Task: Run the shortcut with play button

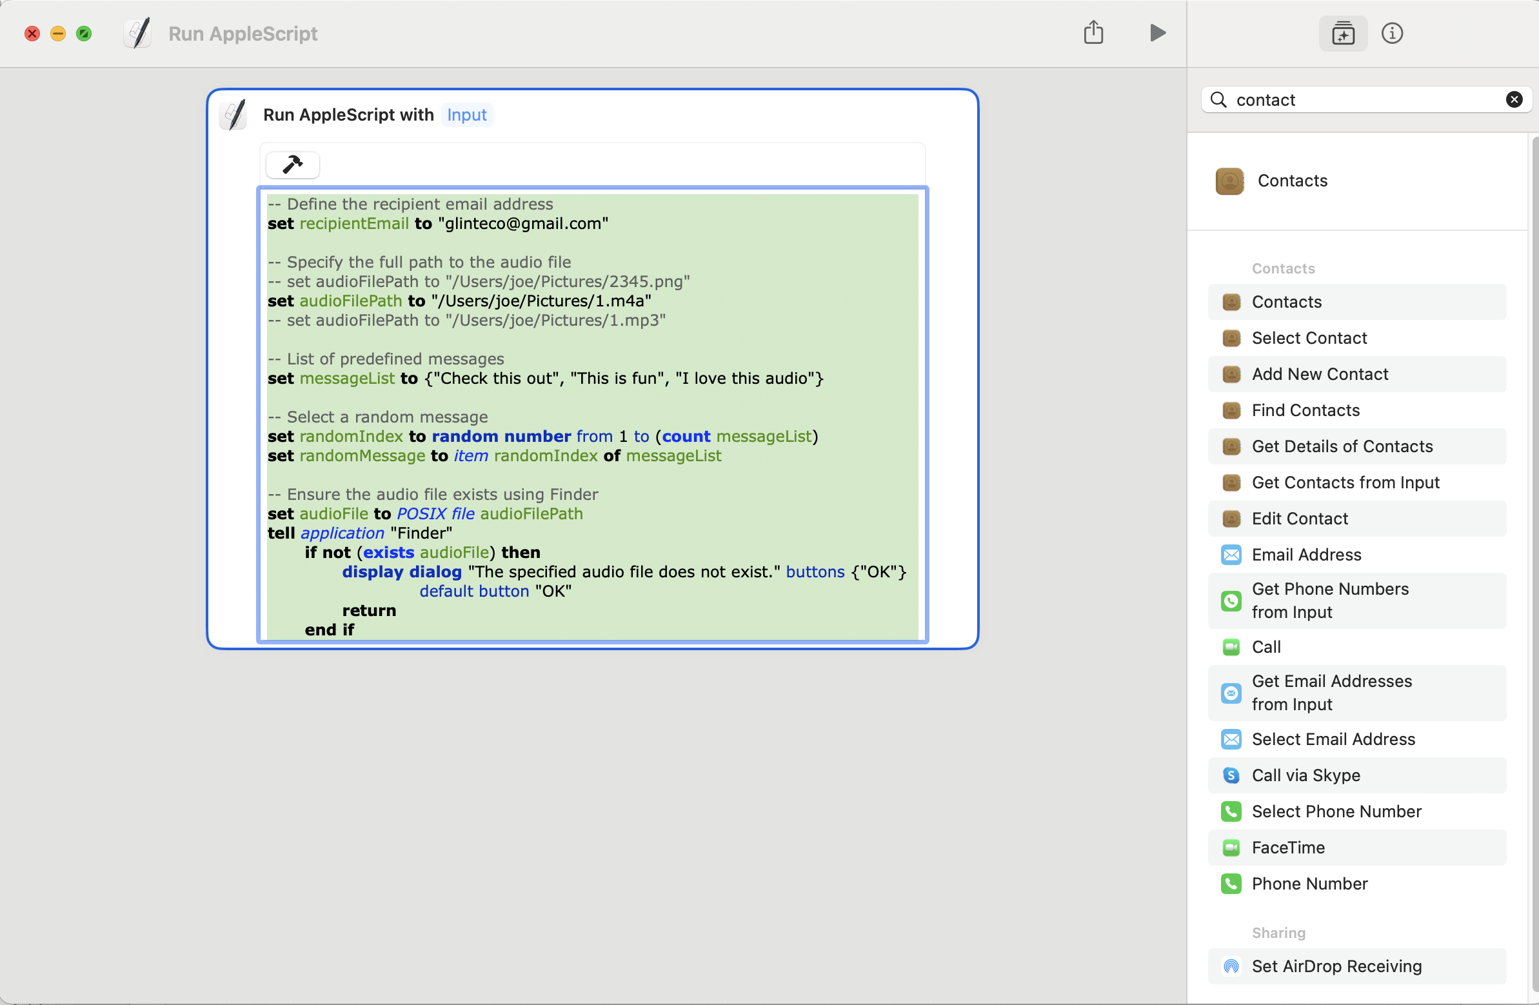Action: tap(1158, 33)
